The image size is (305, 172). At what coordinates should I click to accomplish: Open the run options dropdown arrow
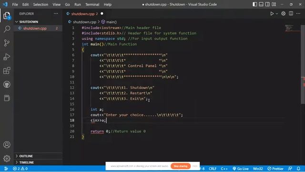pos(277,14)
